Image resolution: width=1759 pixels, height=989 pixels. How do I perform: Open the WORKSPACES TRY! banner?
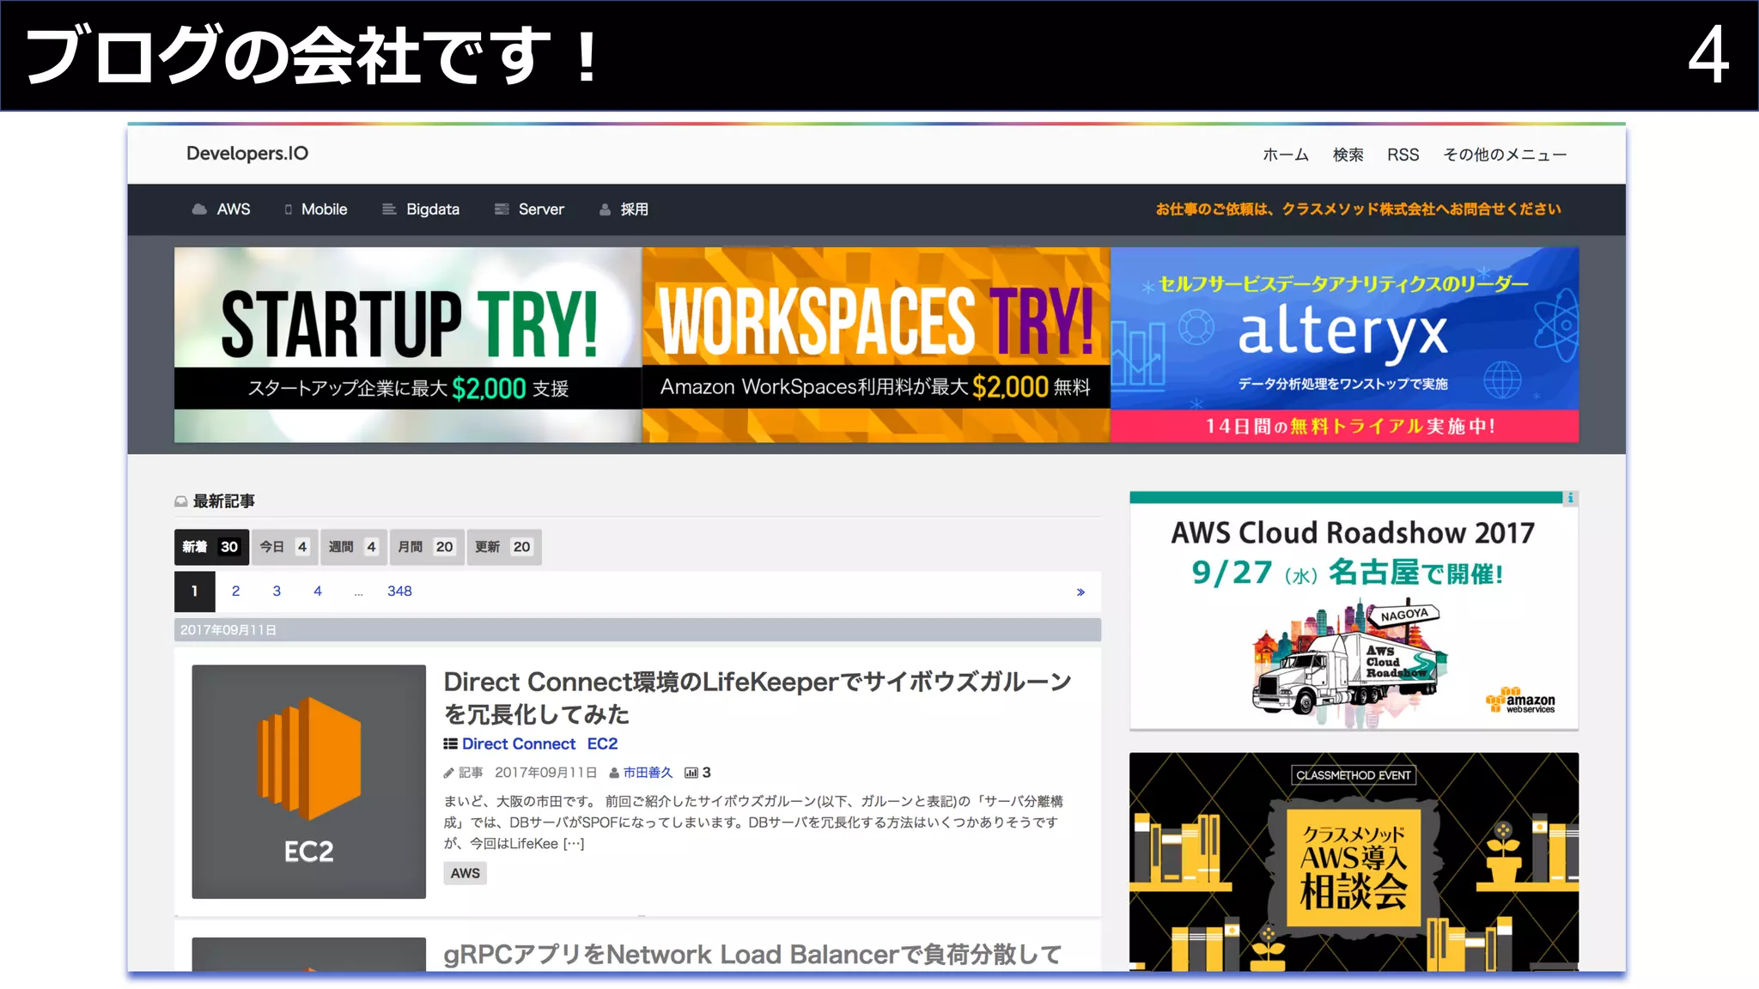tap(876, 345)
